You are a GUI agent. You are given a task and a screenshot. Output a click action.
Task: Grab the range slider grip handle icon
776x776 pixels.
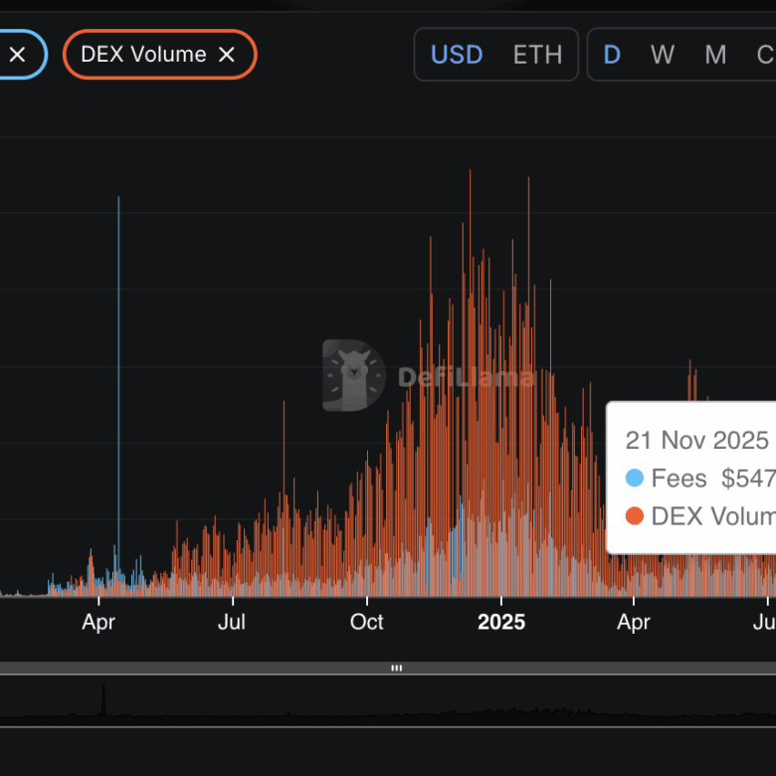coord(396,669)
